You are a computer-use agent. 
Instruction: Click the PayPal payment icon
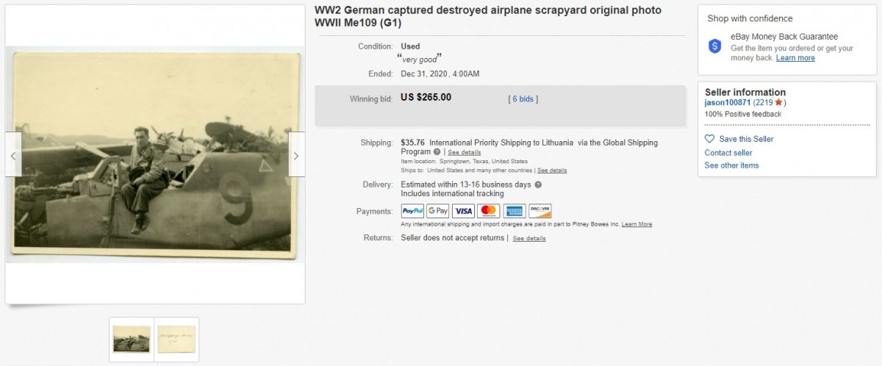click(412, 211)
